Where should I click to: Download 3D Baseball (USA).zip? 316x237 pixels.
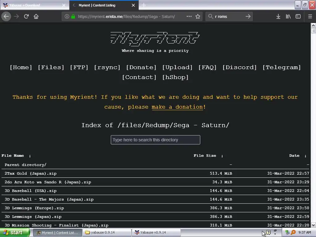tap(31, 191)
